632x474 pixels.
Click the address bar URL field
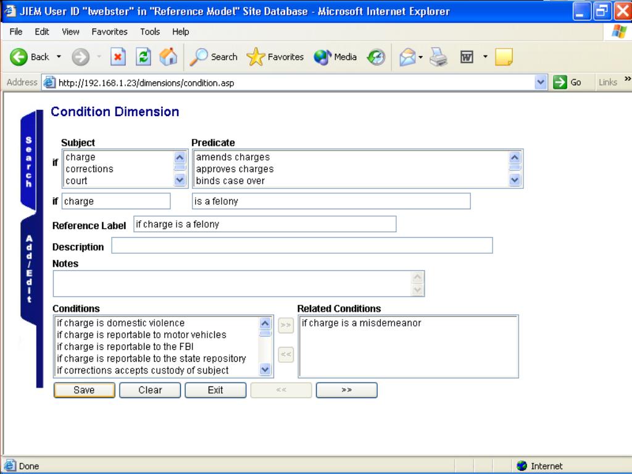pos(296,83)
